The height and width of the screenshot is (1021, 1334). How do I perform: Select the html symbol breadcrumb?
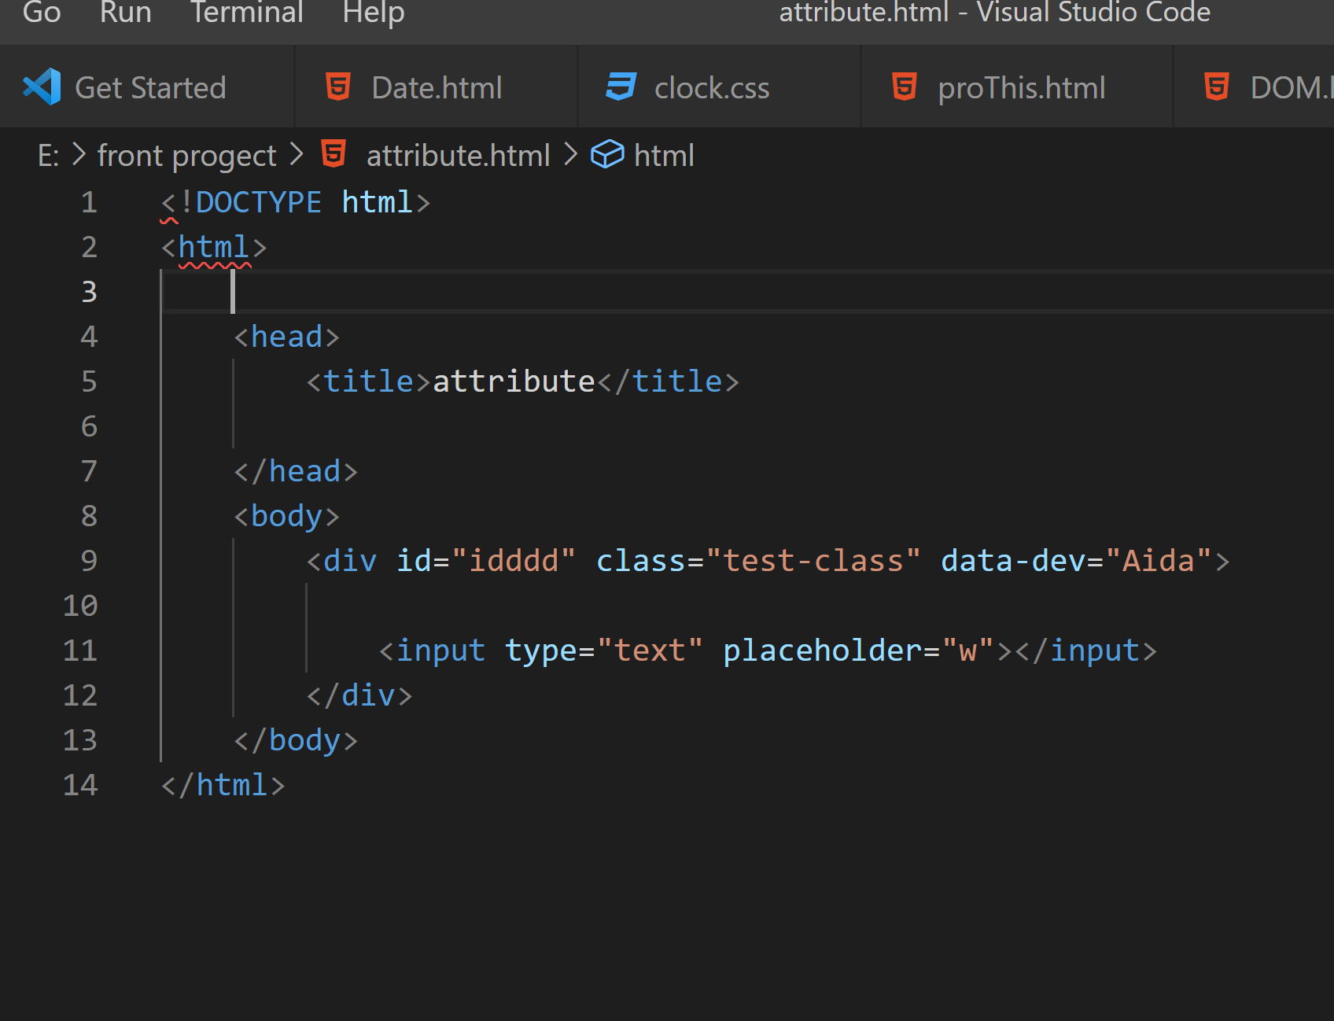coord(664,156)
